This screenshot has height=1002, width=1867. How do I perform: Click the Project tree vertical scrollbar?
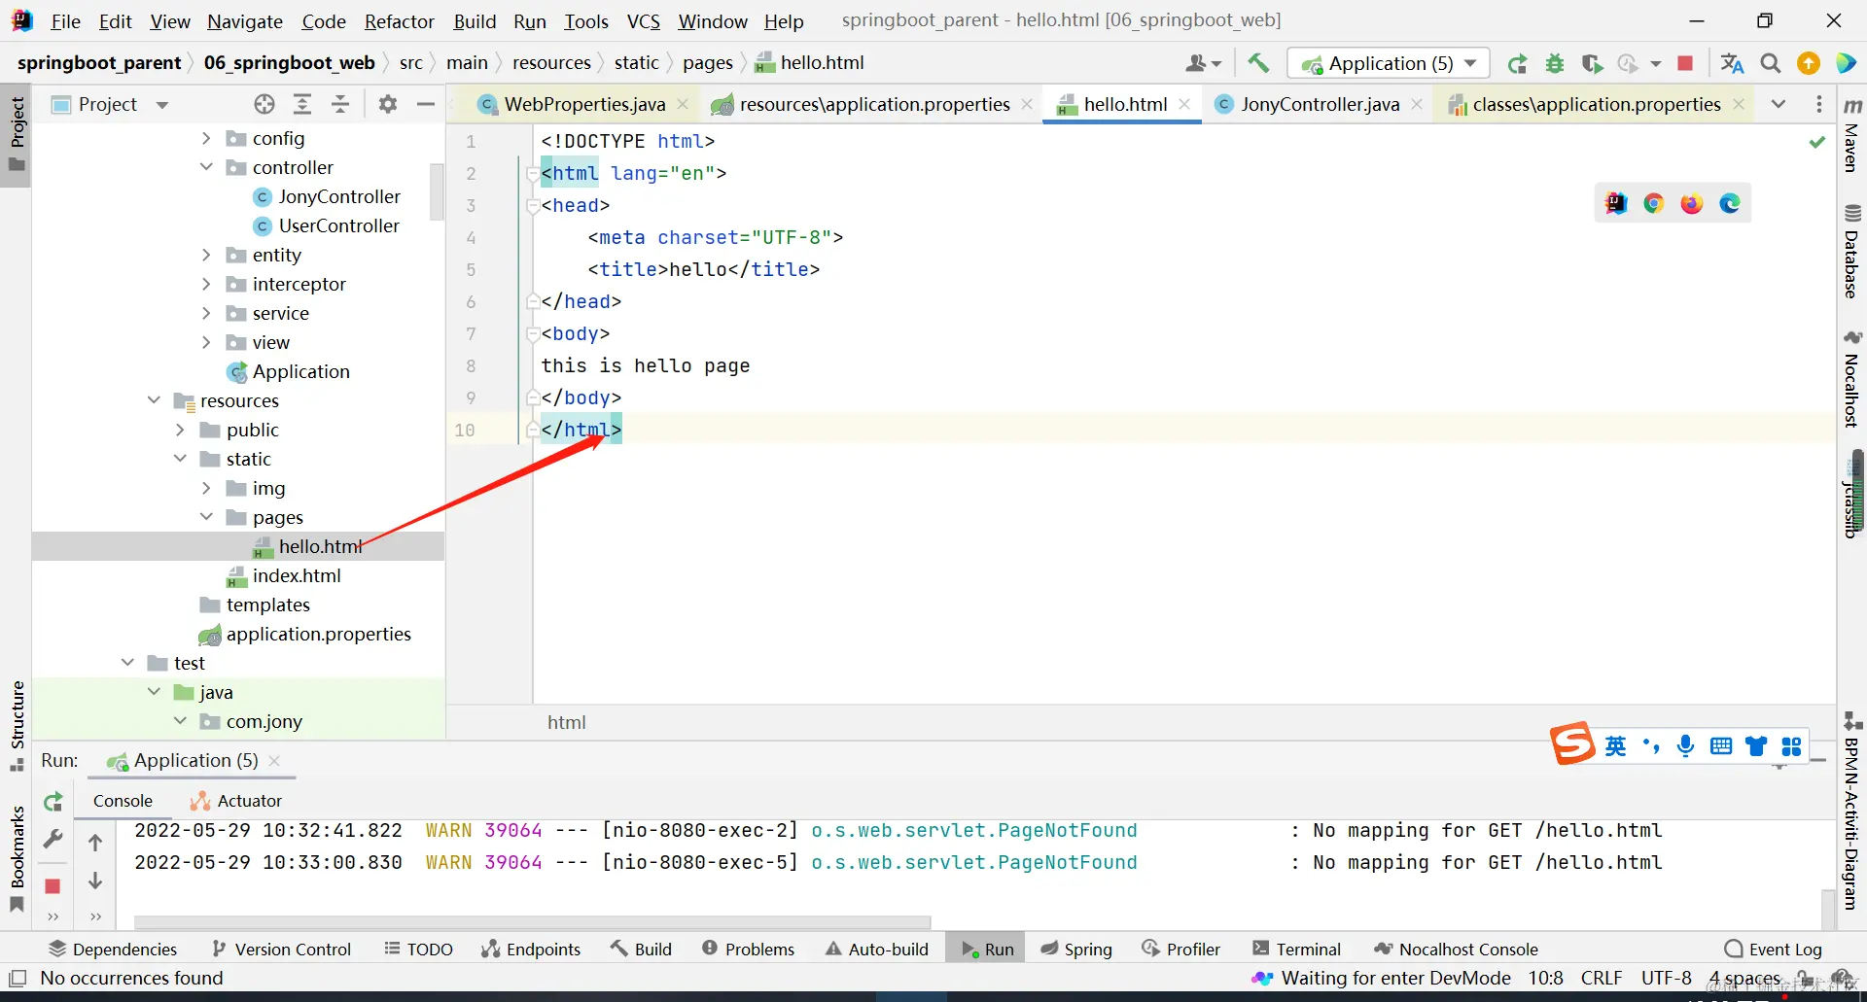click(x=437, y=192)
